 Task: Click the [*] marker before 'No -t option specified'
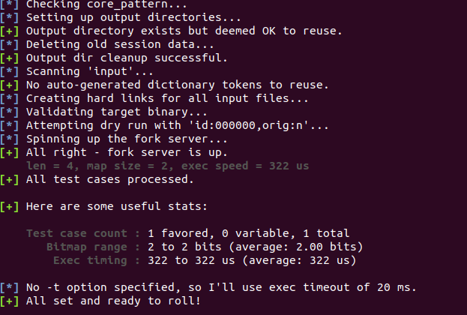[10, 287]
